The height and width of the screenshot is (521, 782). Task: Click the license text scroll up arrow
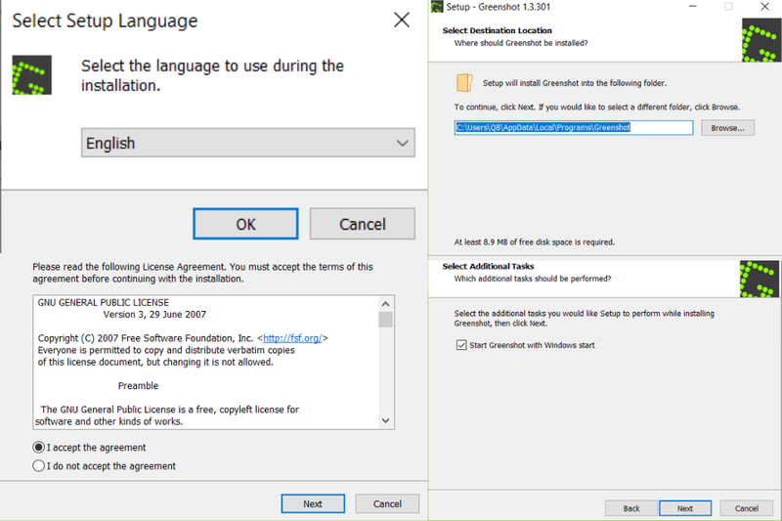coord(385,304)
